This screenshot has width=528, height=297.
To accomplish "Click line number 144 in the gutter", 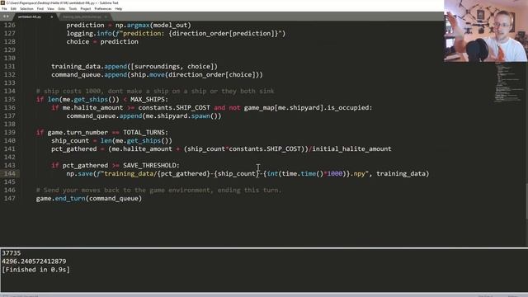I will coord(9,174).
